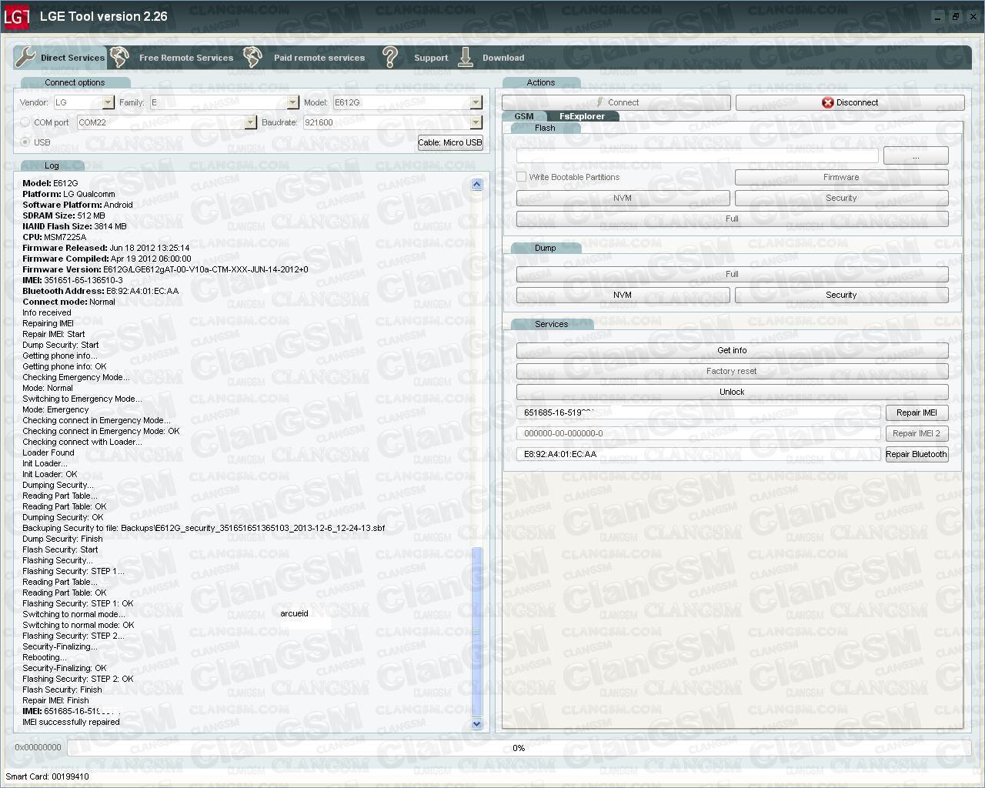This screenshot has height=788, width=985.
Task: Click log line "Bluetooth Address: E8:92:A4:01:EC:AA"
Action: [101, 291]
